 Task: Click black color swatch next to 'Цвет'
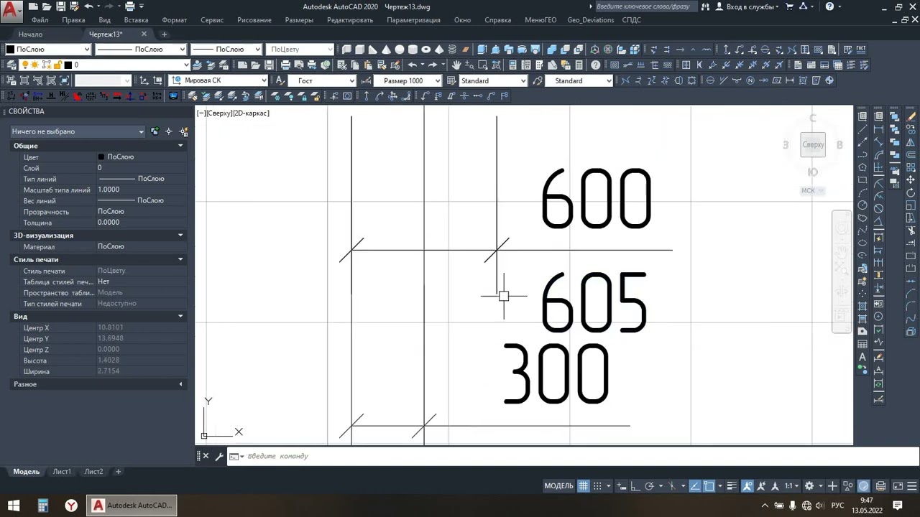point(101,157)
